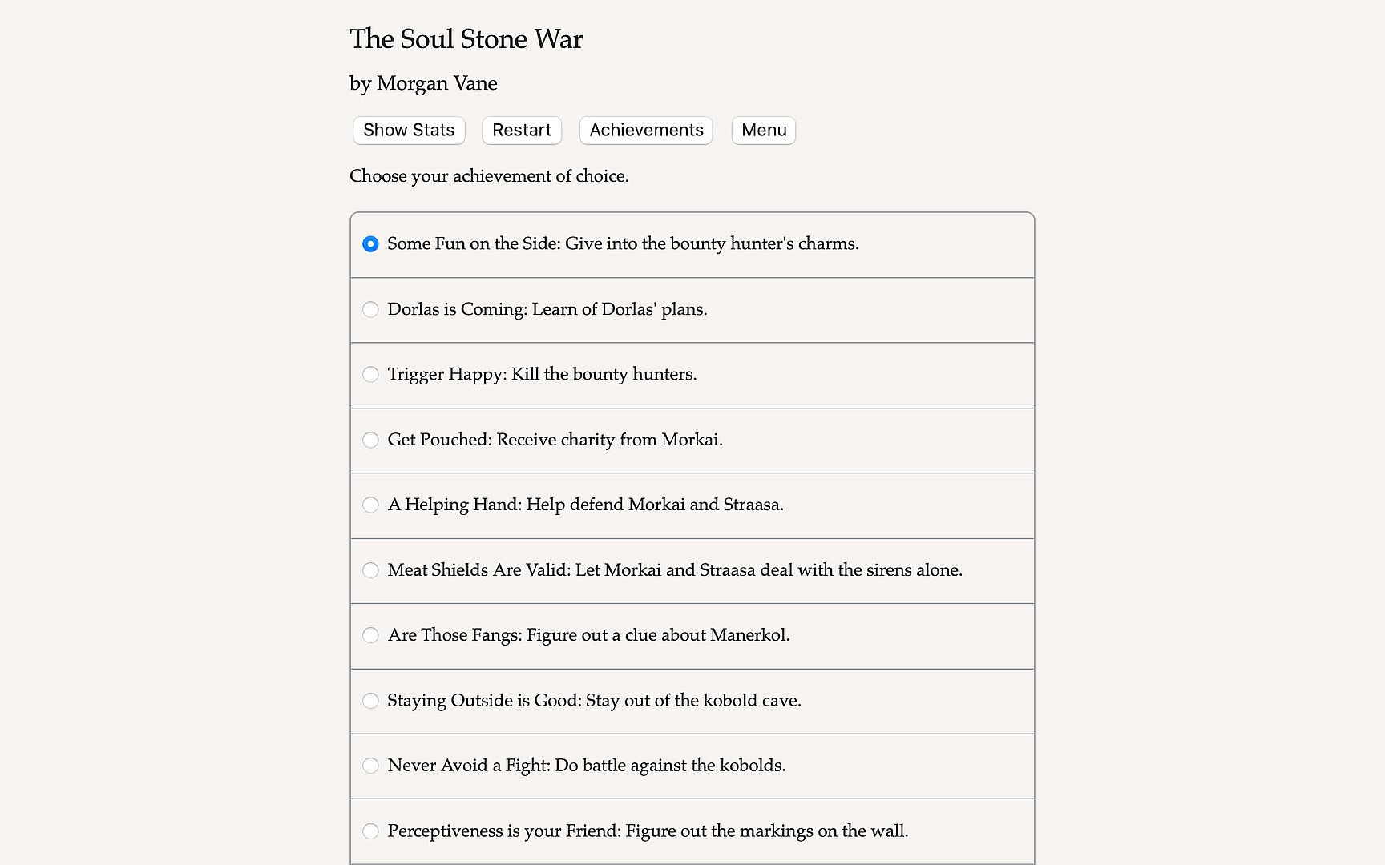Choose the 'Meat Shields Are Valid' radio button

pos(370,570)
